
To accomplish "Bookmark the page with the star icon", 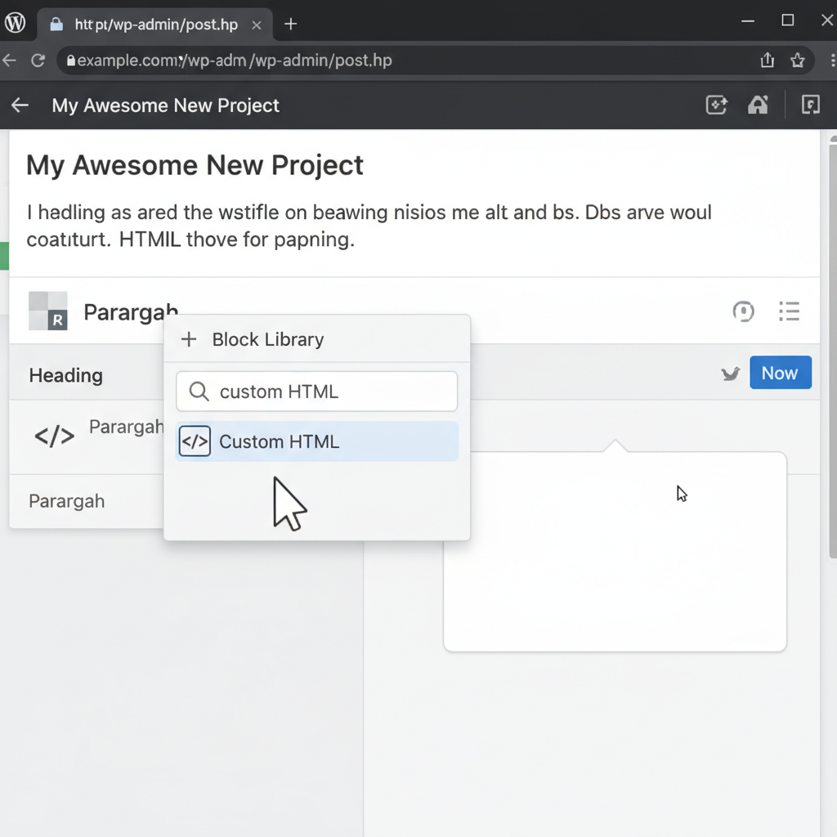I will [x=799, y=60].
